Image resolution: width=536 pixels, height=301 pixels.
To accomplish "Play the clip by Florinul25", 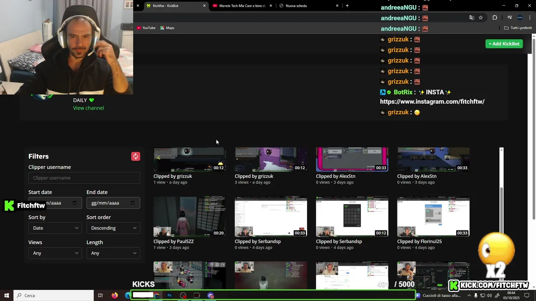I will (x=433, y=217).
